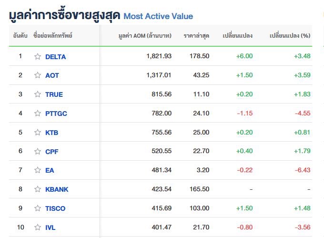Sort by ราคาล่าสุด column header

coord(196,36)
